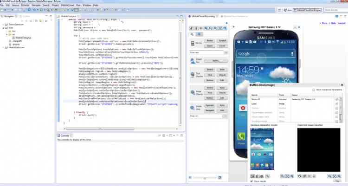Click the grid icon at recording toolbar end
Image resolution: width=348 pixels, height=186 pixels.
(225, 28)
